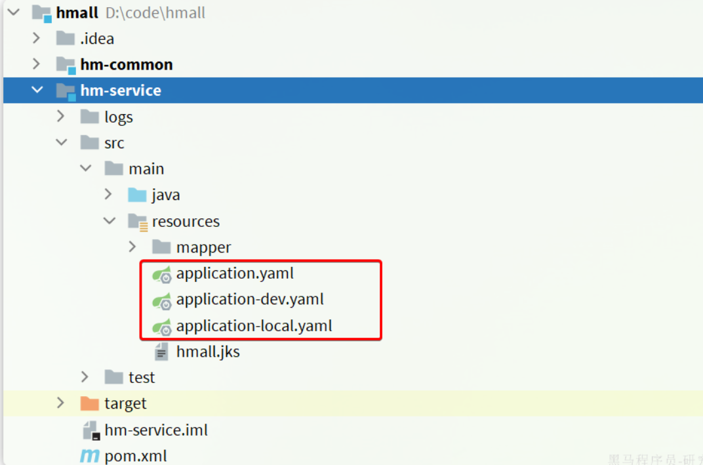Expand the test folder
The height and width of the screenshot is (465, 703).
pos(85,377)
